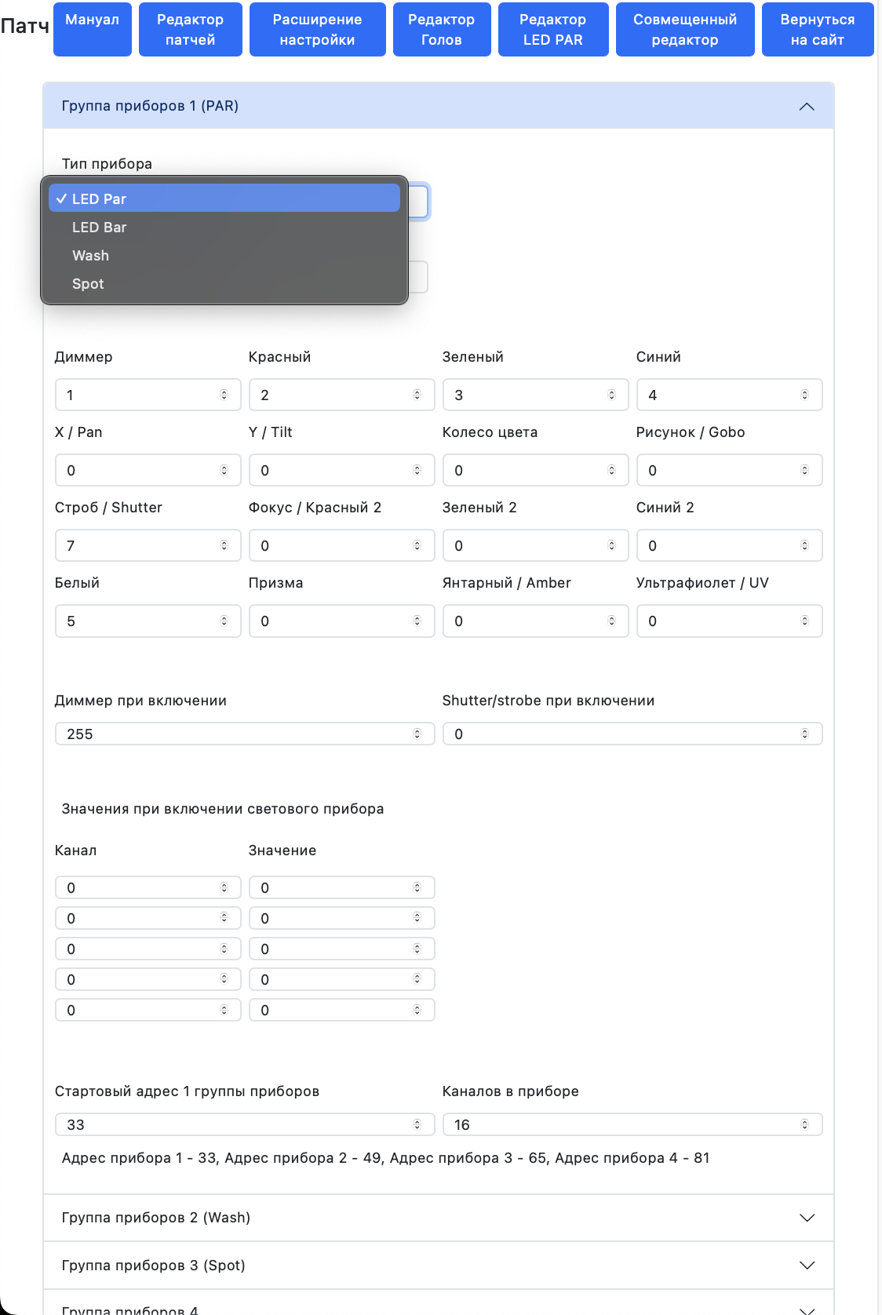Click the Патч page title
Image resolution: width=882 pixels, height=1315 pixels.
point(25,27)
